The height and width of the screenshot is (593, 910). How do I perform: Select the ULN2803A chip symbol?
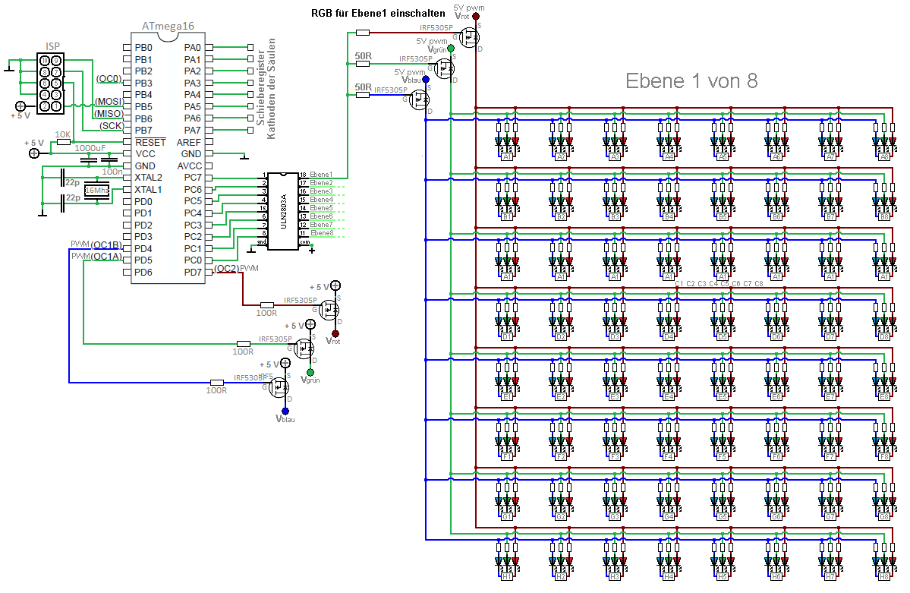tap(283, 211)
